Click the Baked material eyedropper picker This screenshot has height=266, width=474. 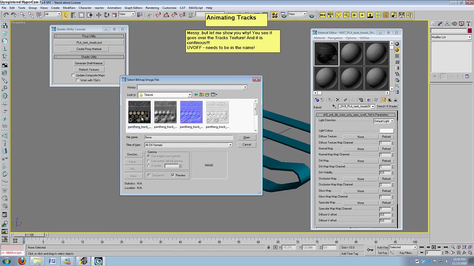(x=334, y=107)
